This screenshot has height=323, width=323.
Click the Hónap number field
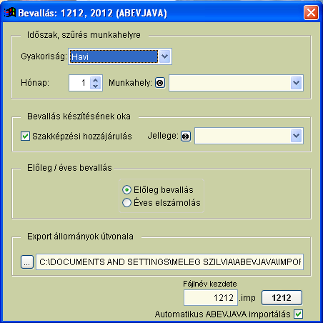coord(80,83)
